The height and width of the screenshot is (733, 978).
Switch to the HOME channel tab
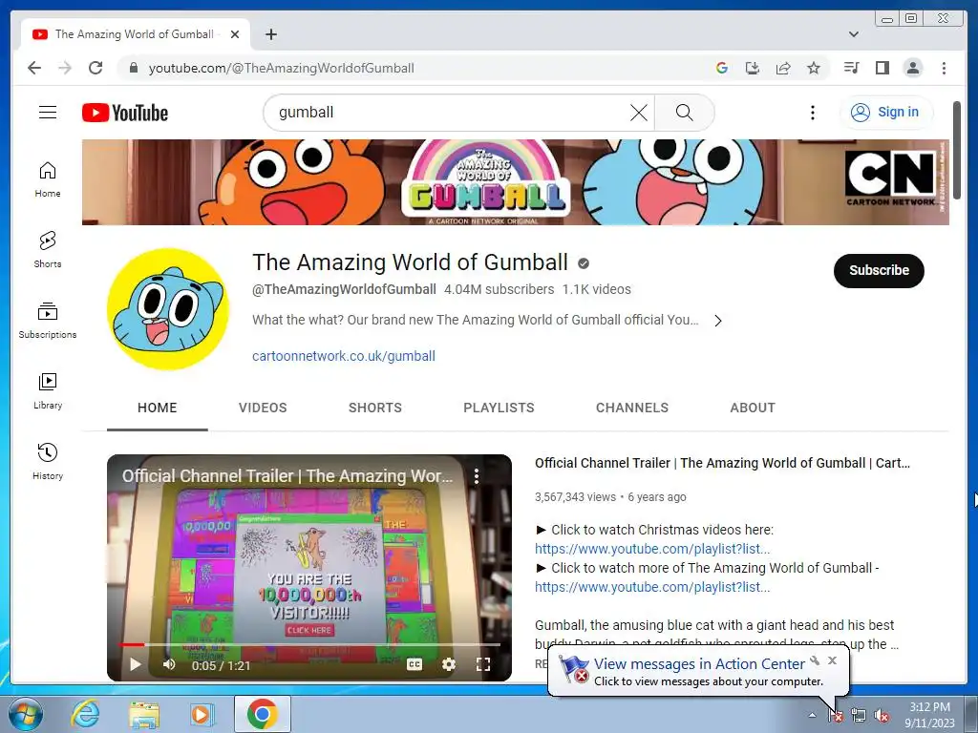[158, 408]
